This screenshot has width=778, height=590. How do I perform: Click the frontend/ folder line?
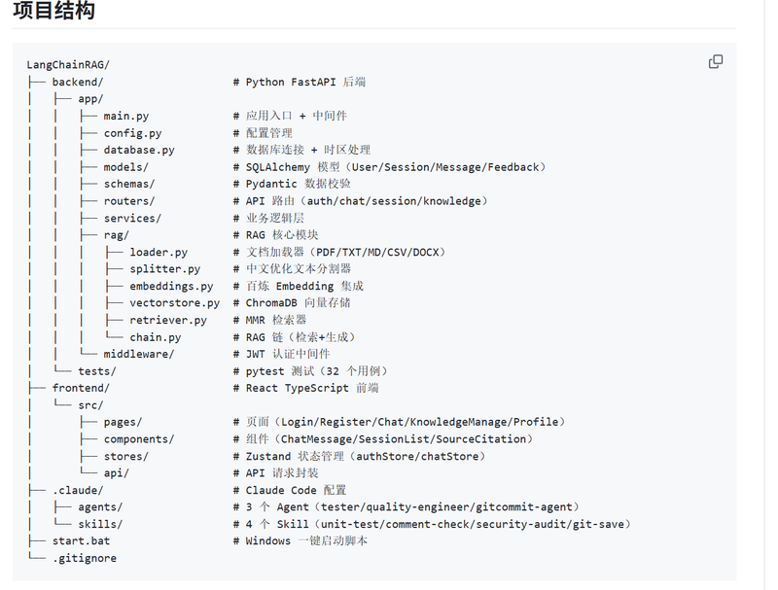(x=81, y=388)
